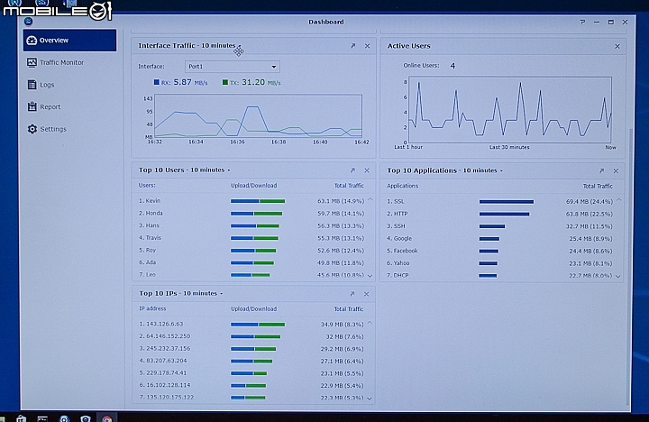
Task: Open the Port1 interface dropdown
Action: [233, 66]
